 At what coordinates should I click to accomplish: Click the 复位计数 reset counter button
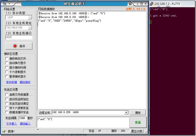pyautogui.click(x=137, y=131)
